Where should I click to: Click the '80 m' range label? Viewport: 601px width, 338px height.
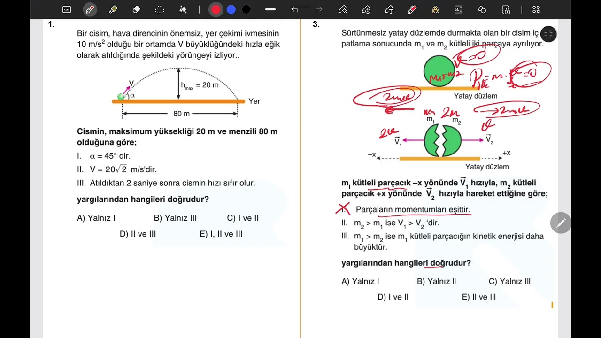(182, 114)
